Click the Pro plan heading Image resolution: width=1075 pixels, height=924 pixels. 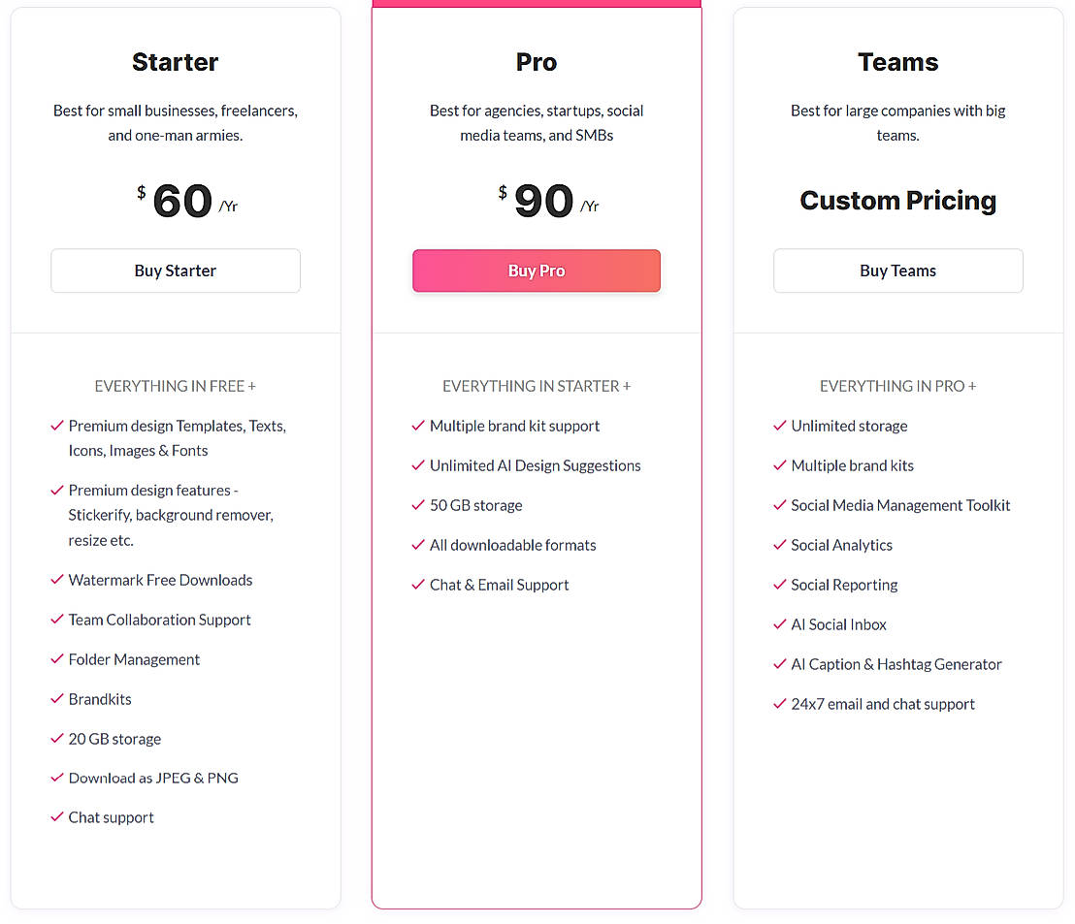[537, 62]
